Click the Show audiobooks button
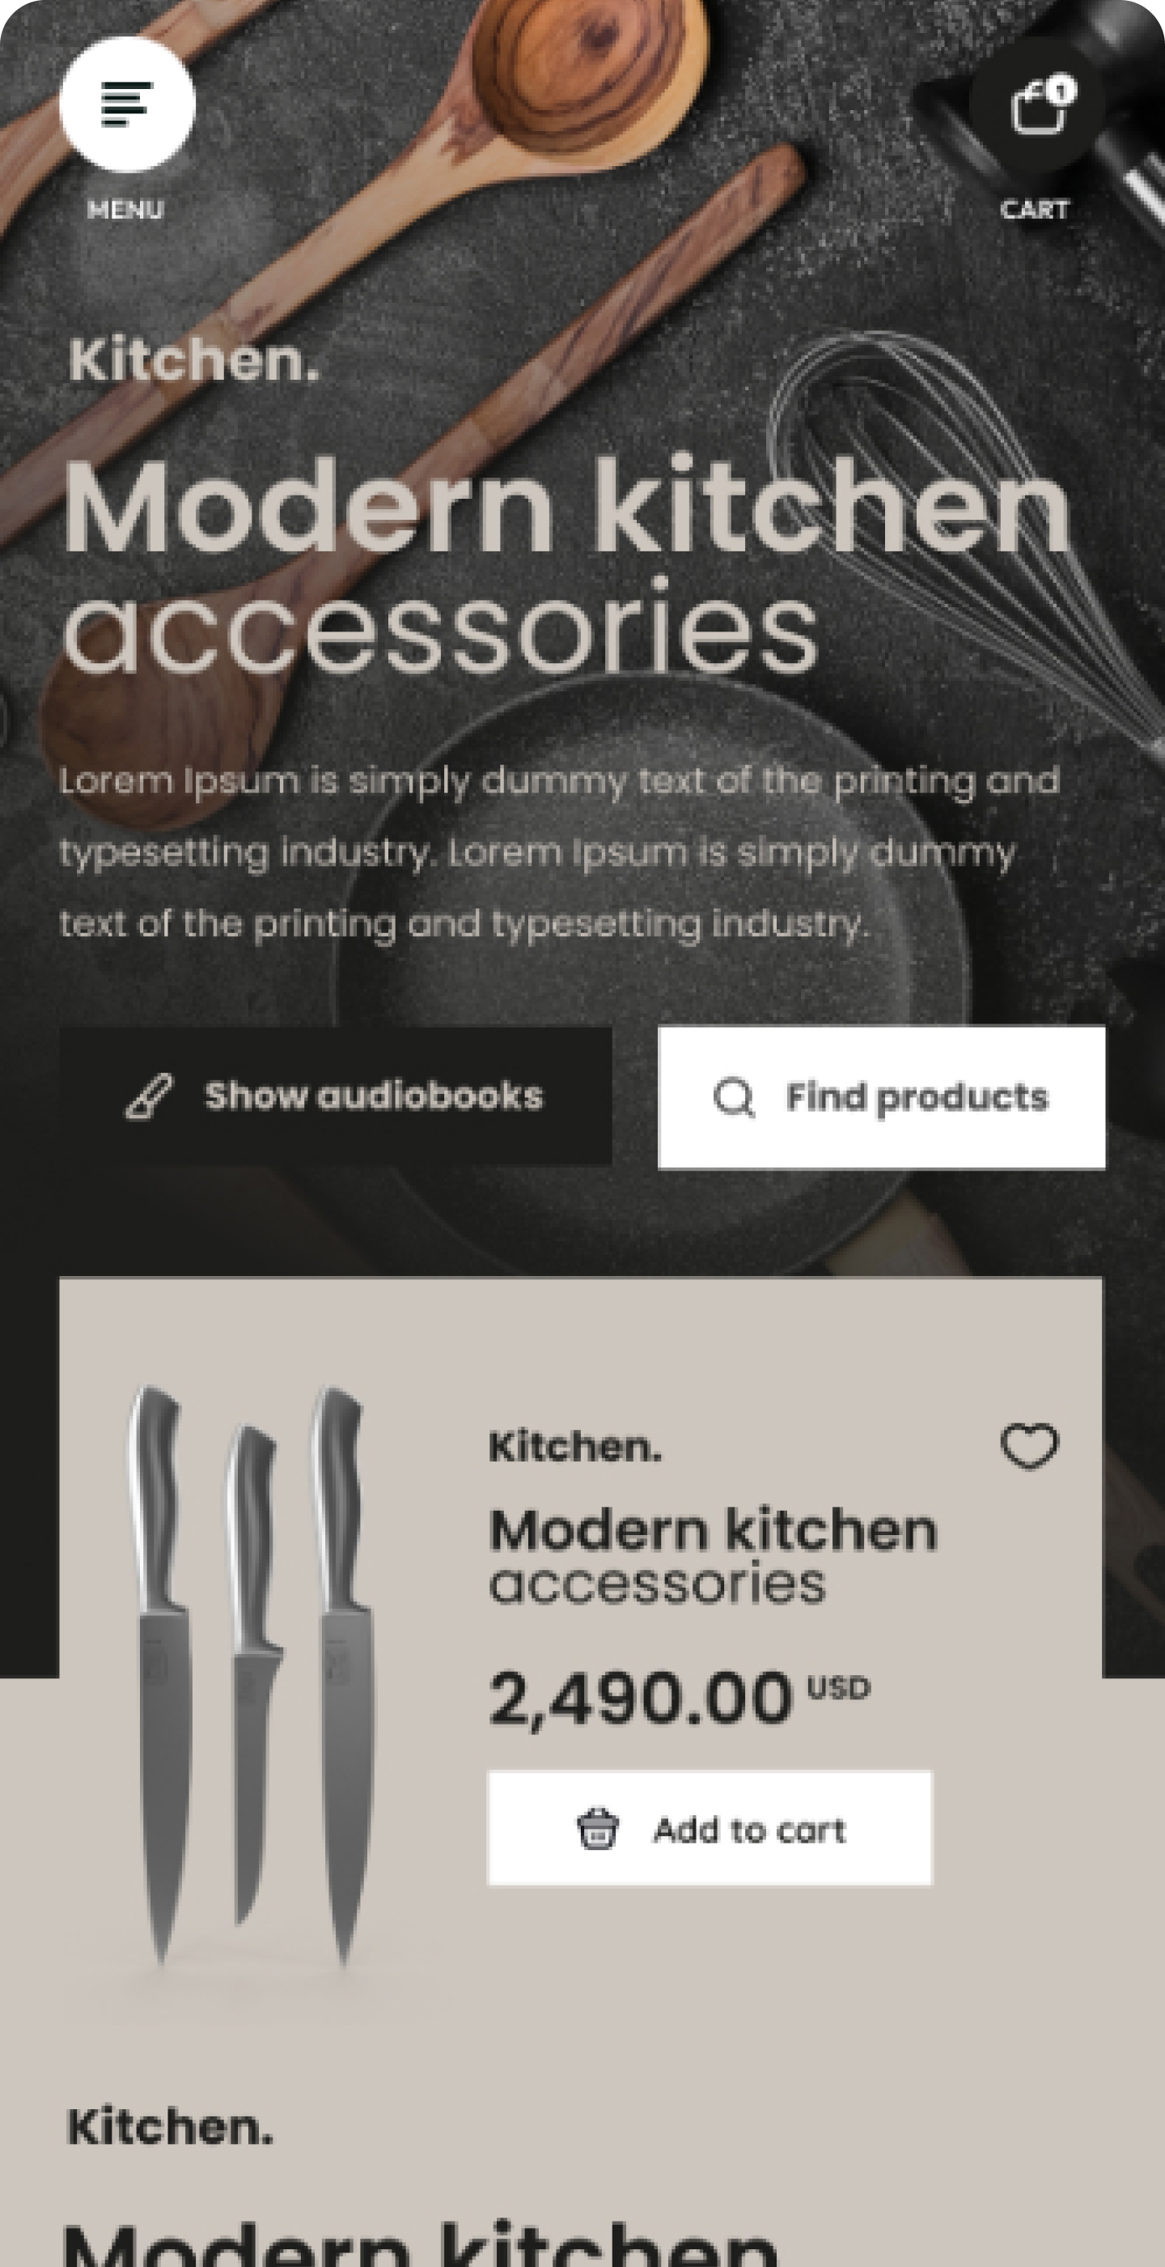The image size is (1165, 2267). [336, 1096]
